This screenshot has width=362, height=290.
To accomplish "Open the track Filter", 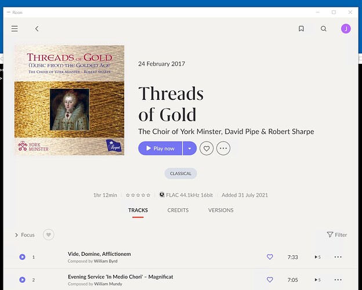I will 337,235.
